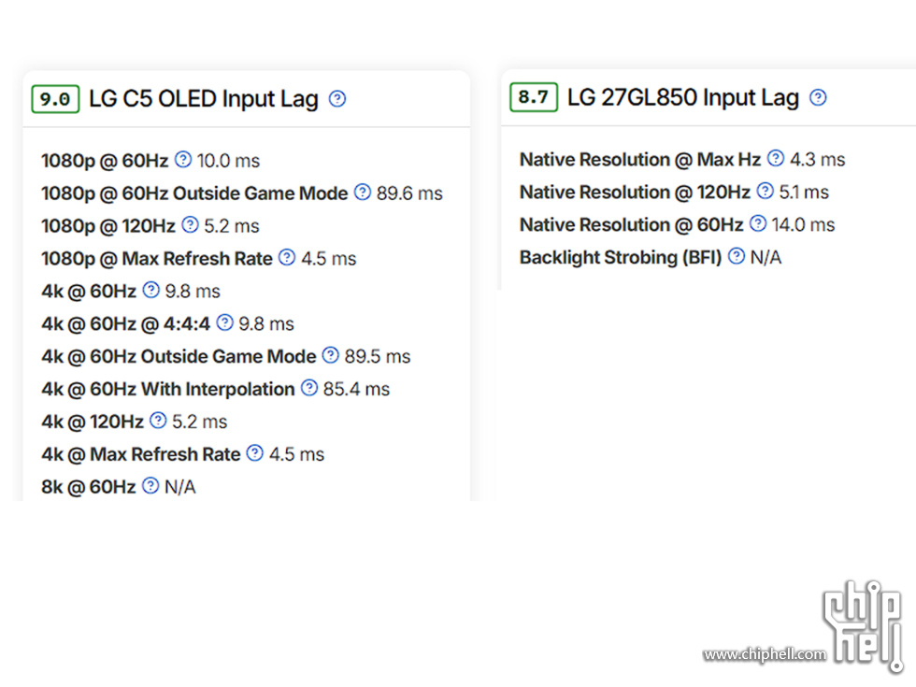Screen dimensions: 916x687
Task: Open help for Backlight Strobing (BFI)
Action: point(737,256)
